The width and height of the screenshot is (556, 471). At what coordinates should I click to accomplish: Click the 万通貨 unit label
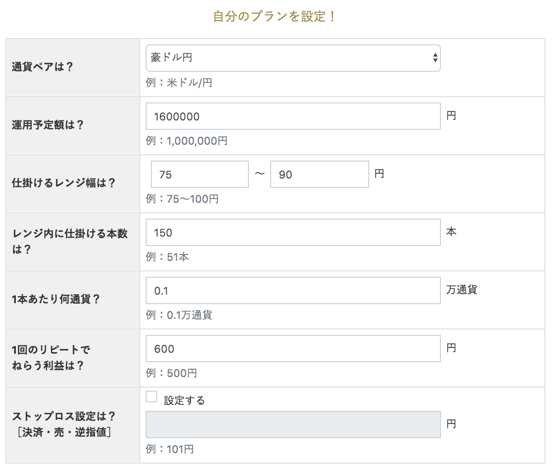click(462, 290)
